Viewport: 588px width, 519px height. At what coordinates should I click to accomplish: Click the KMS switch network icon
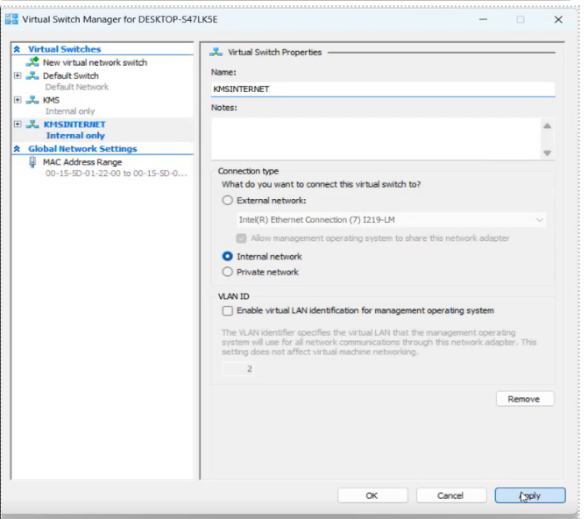[x=32, y=100]
